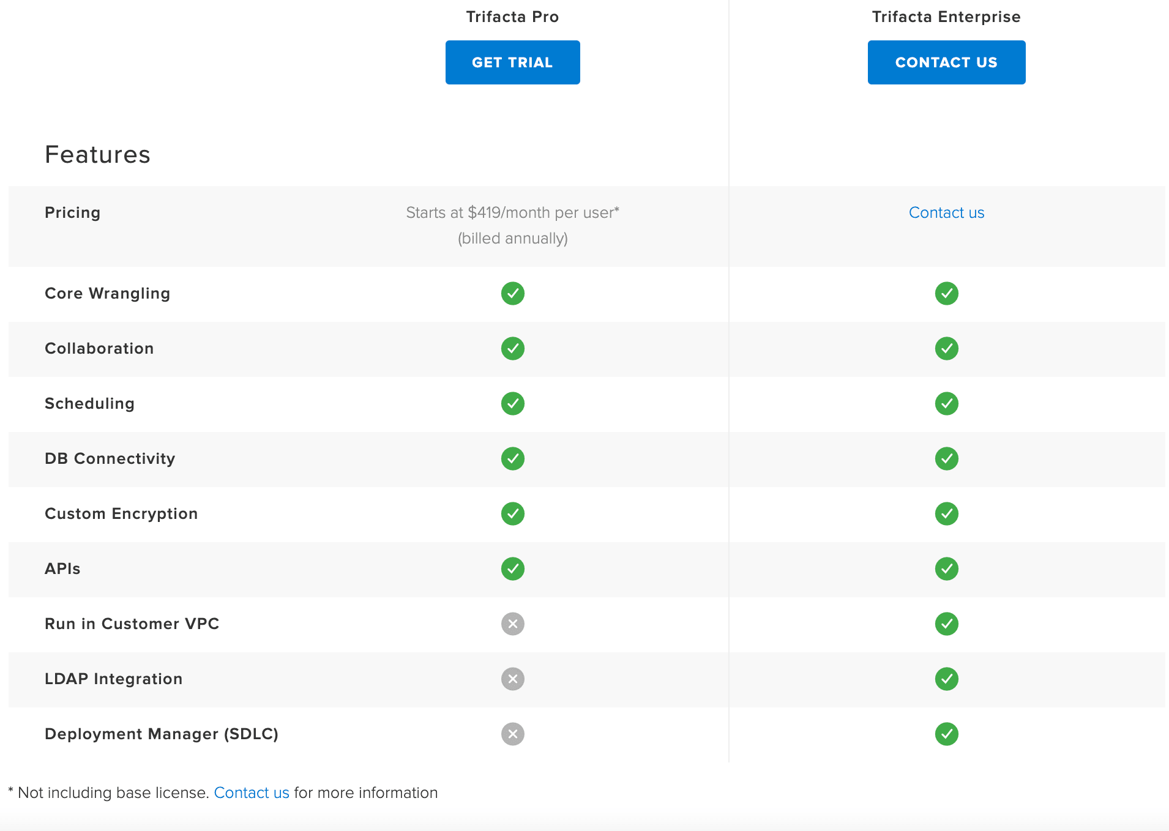Click the CONTACT US button
The height and width of the screenshot is (831, 1169).
(x=946, y=62)
